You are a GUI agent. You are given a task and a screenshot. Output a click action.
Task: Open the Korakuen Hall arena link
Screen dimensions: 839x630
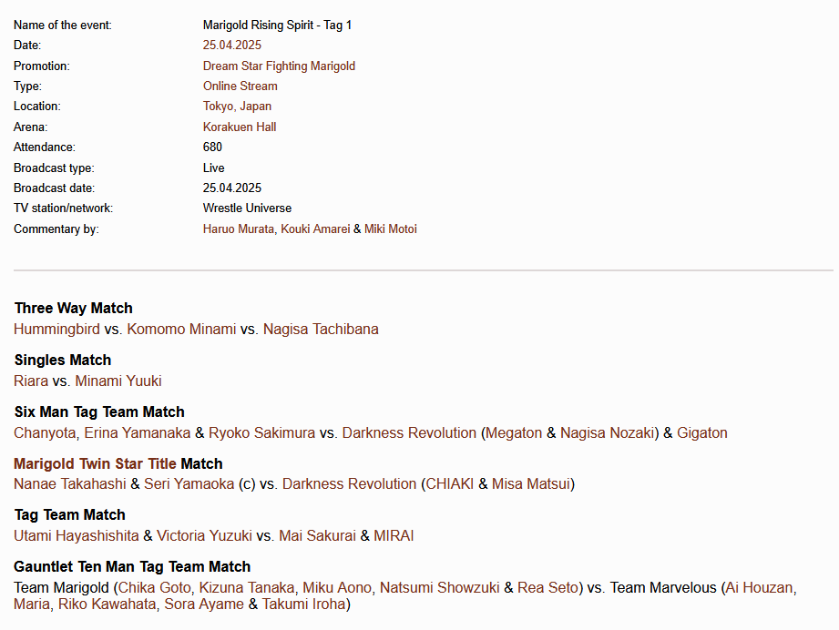240,127
